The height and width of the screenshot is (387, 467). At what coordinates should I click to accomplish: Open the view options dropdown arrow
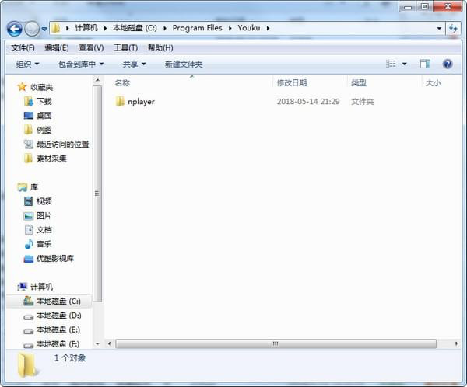[404, 64]
